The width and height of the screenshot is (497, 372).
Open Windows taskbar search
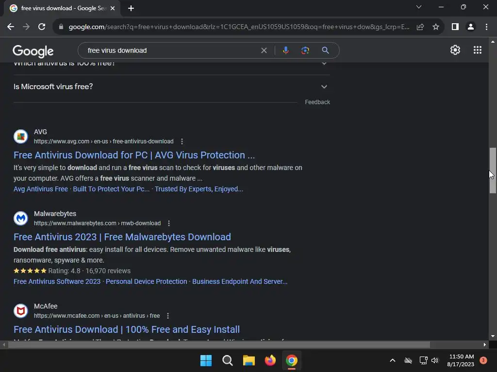pos(227,360)
